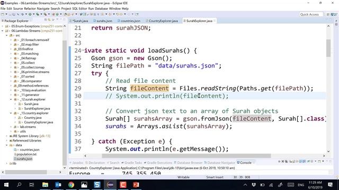Open PowerPoint from the taskbar
Screen dimensions: 339x190
coord(136,185)
